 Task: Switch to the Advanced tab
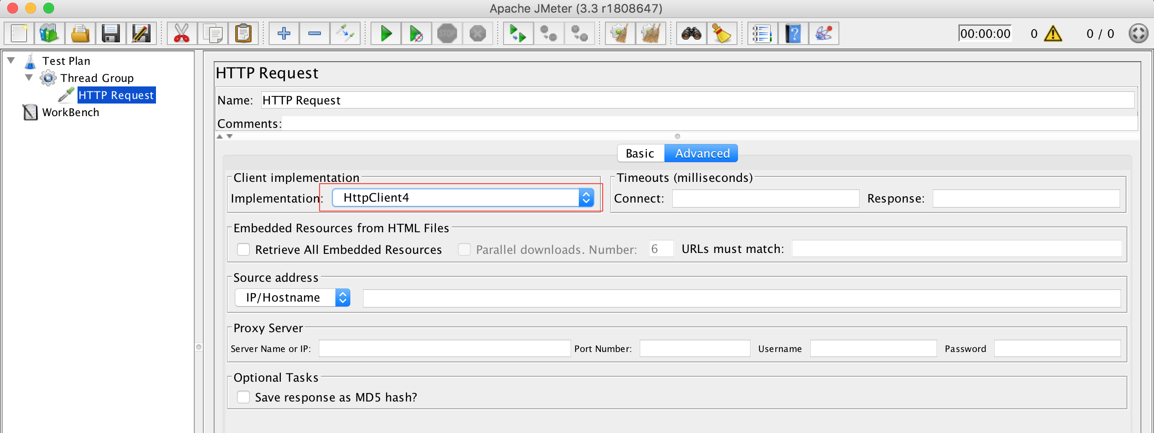point(702,153)
